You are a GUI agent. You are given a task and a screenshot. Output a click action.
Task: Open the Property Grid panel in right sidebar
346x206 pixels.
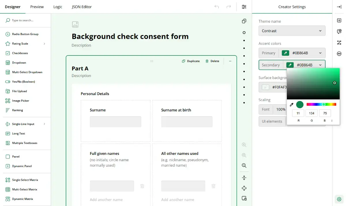tap(339, 20)
